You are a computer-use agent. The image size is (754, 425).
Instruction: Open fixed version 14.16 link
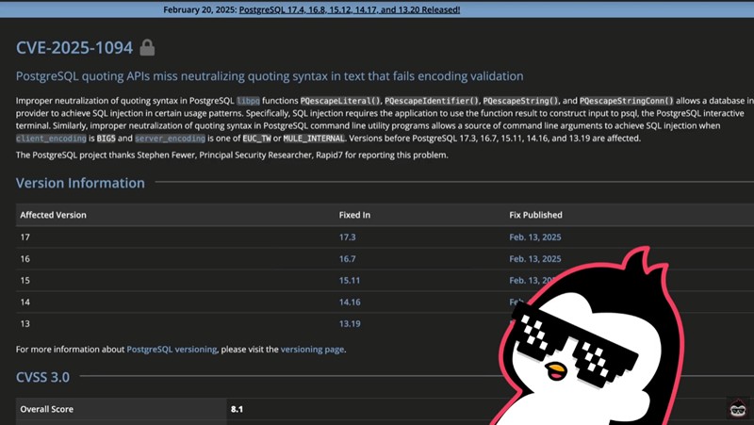point(350,302)
